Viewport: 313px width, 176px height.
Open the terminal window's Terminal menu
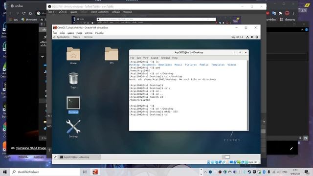click(x=165, y=58)
